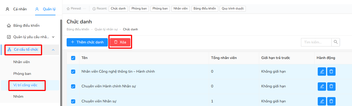352x106 pixels.
Task: Delete the Chuyên viên Nhân sự row
Action: coord(331,101)
